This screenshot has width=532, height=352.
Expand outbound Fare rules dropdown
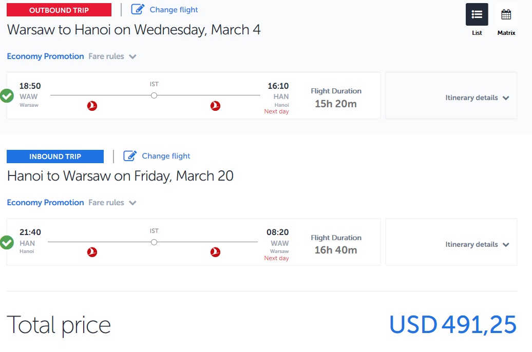(x=112, y=56)
